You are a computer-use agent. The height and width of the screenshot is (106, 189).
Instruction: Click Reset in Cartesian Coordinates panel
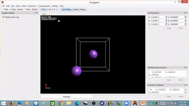[181, 96]
